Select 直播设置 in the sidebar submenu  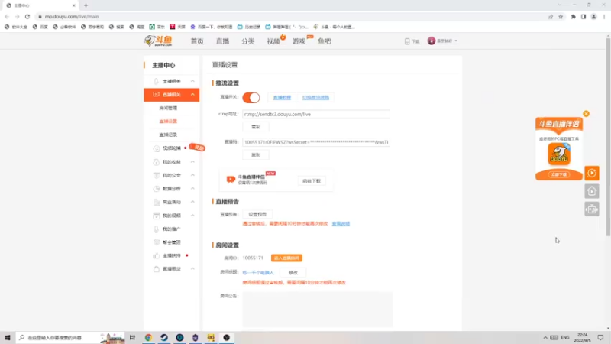pyautogui.click(x=168, y=122)
